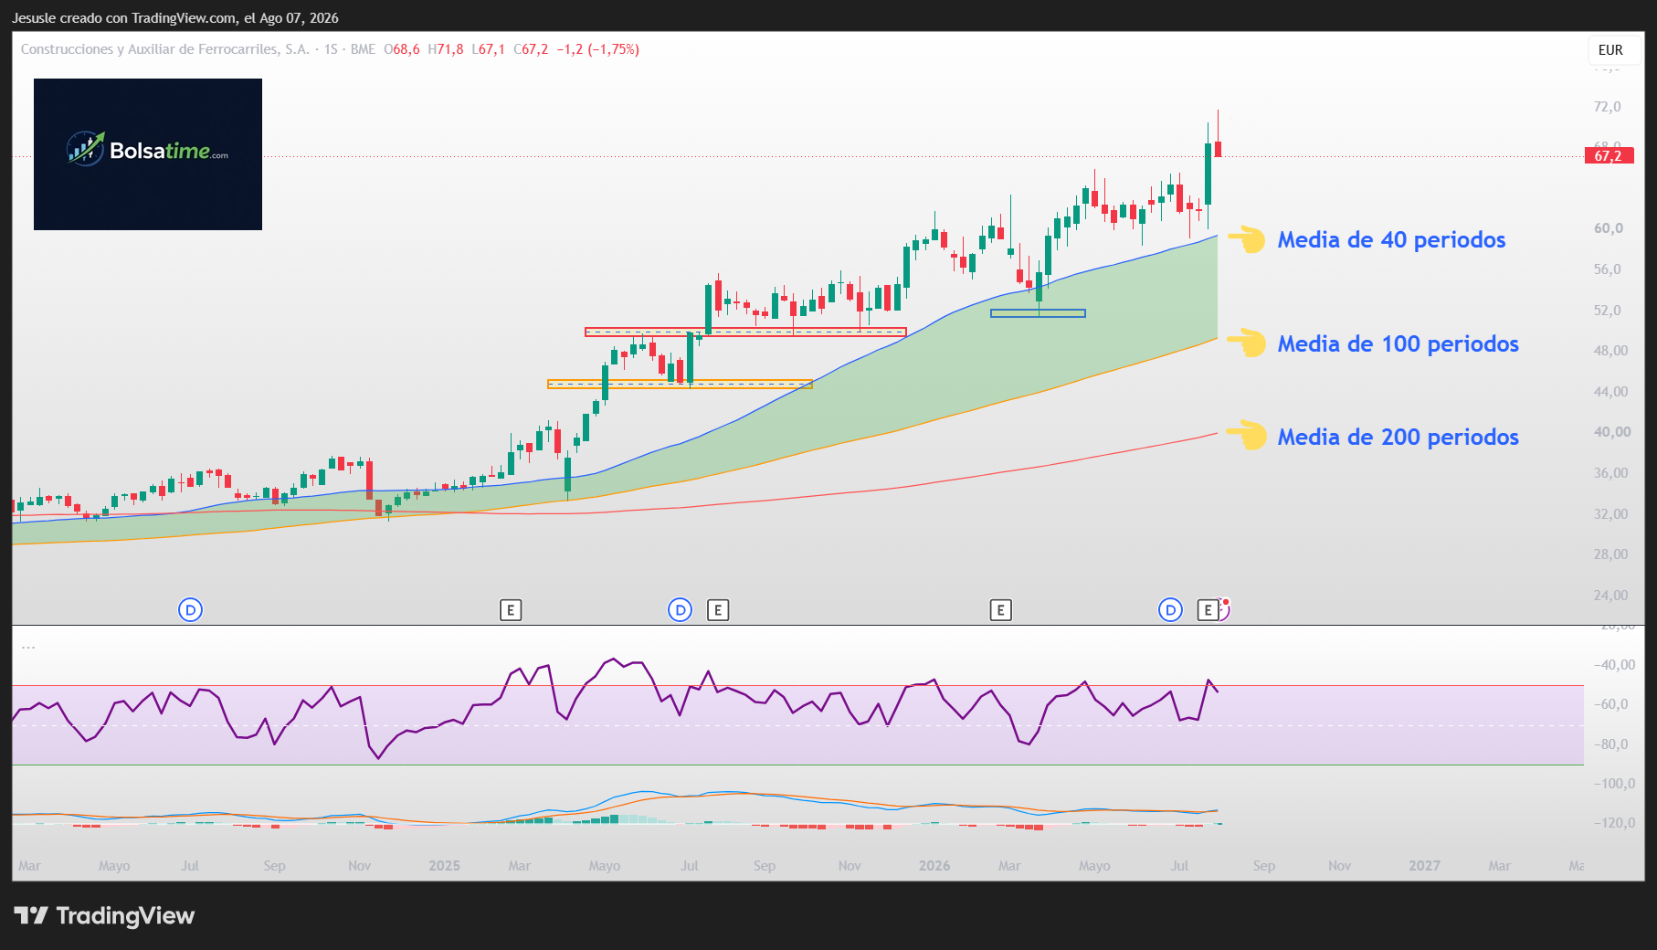Select the red rectangle drawn on the chart
The height and width of the screenshot is (950, 1657).
745,332
